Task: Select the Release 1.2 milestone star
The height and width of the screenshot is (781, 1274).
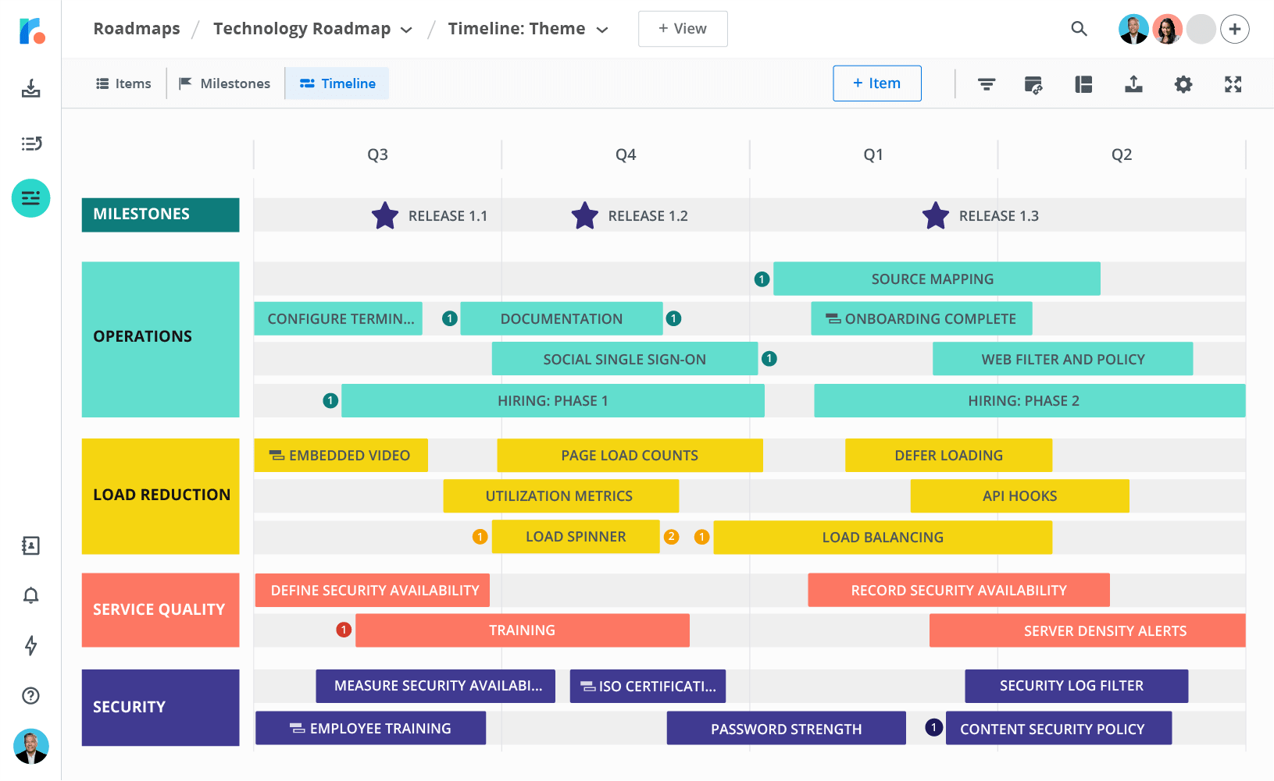Action: [584, 215]
